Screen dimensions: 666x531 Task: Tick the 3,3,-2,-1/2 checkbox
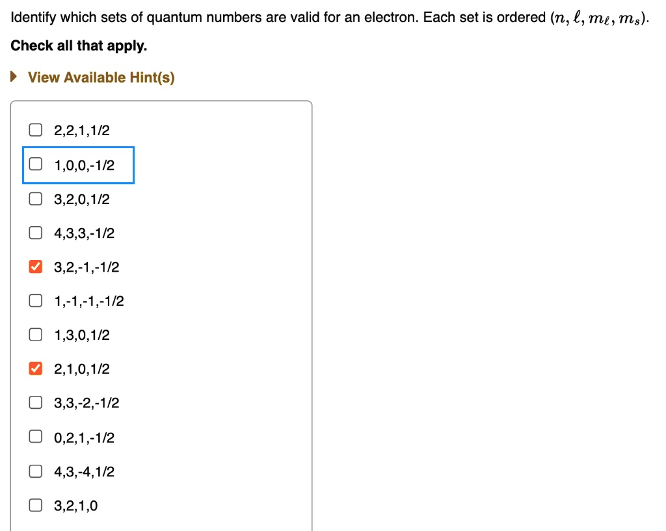[x=35, y=404]
